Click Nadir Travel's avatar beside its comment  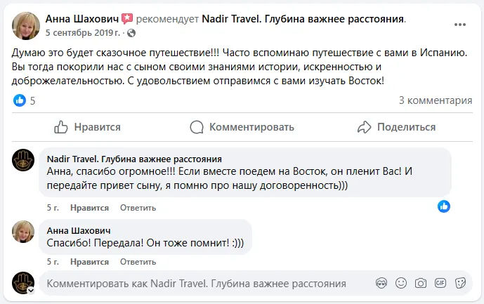point(24,161)
